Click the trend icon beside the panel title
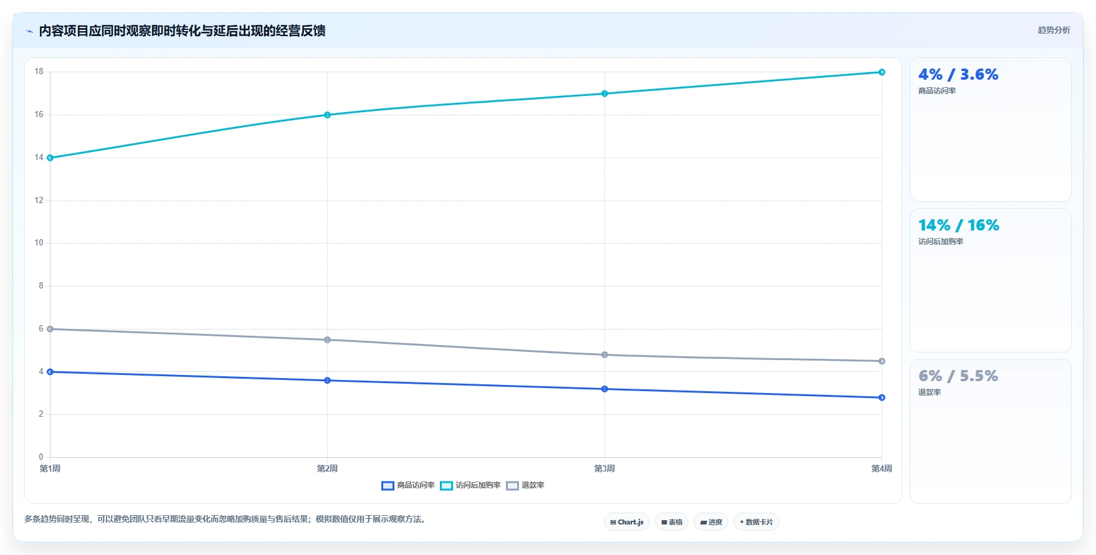The image size is (1096, 555). coord(29,31)
